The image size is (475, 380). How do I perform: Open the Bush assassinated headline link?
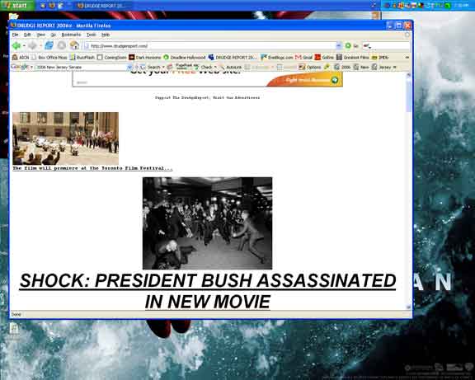[208, 291]
